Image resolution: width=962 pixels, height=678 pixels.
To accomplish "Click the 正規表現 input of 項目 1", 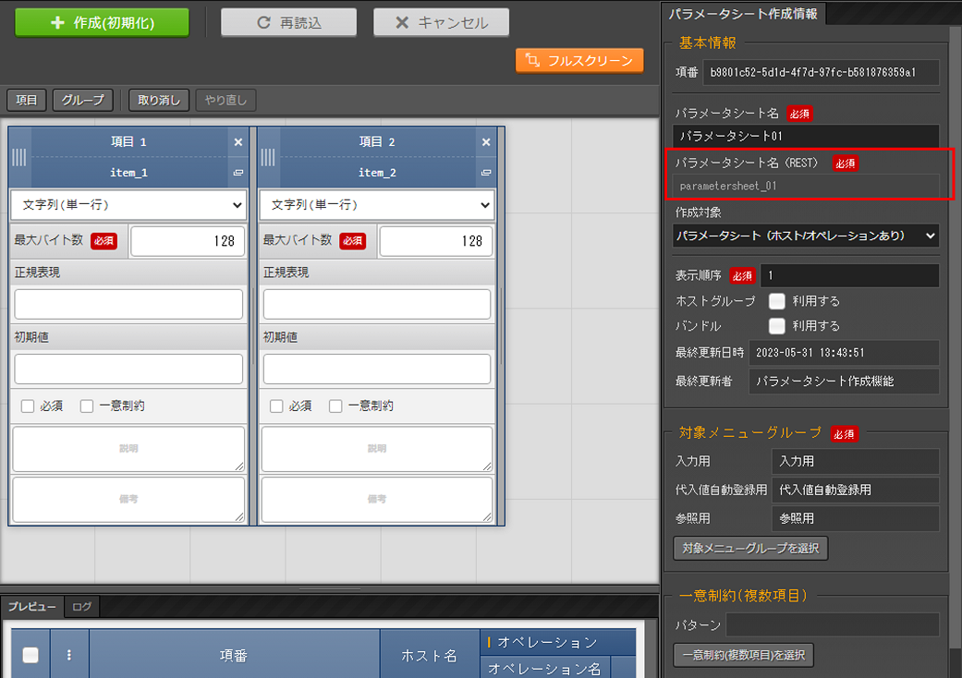I will tap(128, 304).
